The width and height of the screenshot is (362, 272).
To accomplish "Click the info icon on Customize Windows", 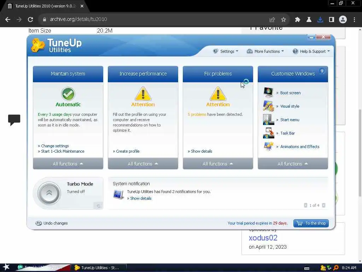I will pos(322,71).
